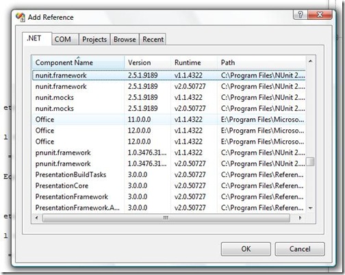This screenshot has width=345, height=275.
Task: Click the Add Reference dialog title icon
Action: 20,17
